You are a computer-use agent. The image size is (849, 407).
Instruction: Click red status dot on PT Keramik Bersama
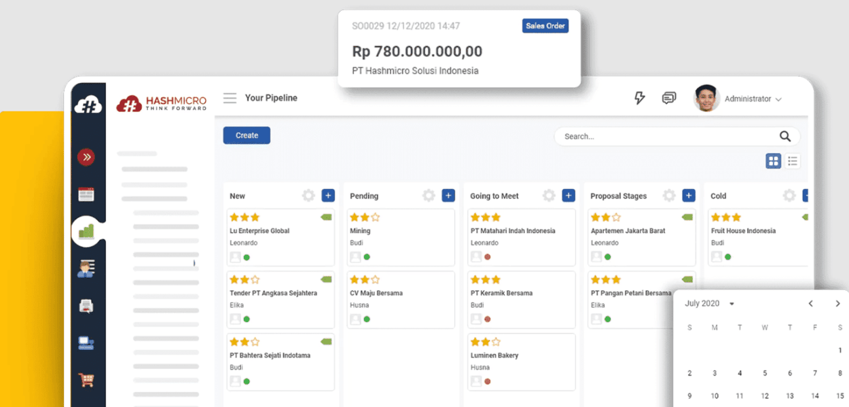click(487, 319)
